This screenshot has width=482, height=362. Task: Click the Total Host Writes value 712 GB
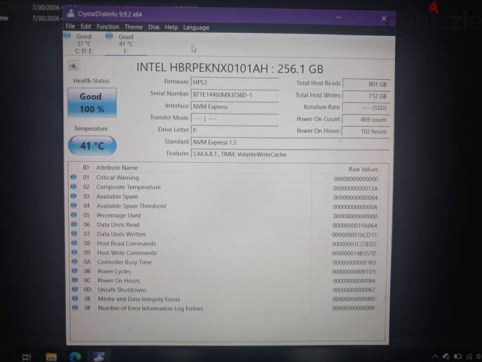point(366,96)
